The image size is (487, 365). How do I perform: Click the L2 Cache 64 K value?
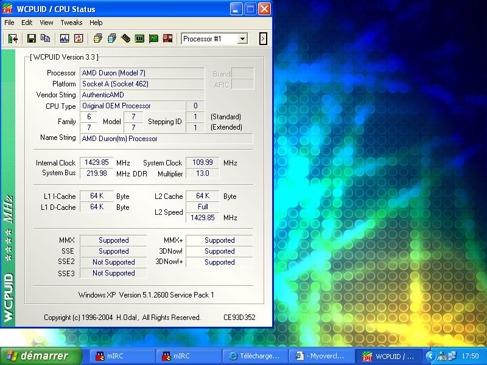click(x=203, y=196)
